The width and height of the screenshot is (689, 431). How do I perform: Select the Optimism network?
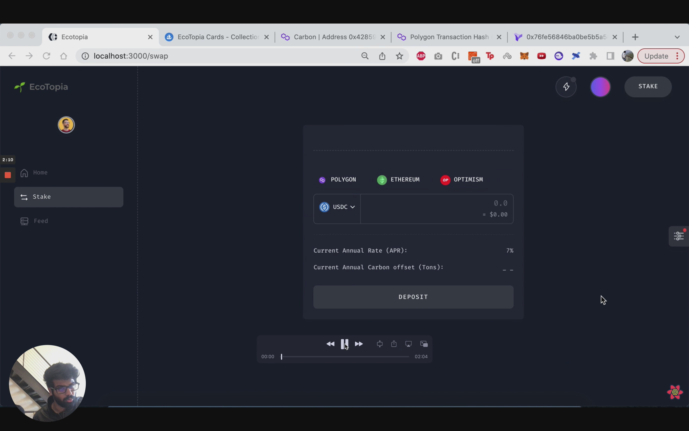pyautogui.click(x=462, y=180)
